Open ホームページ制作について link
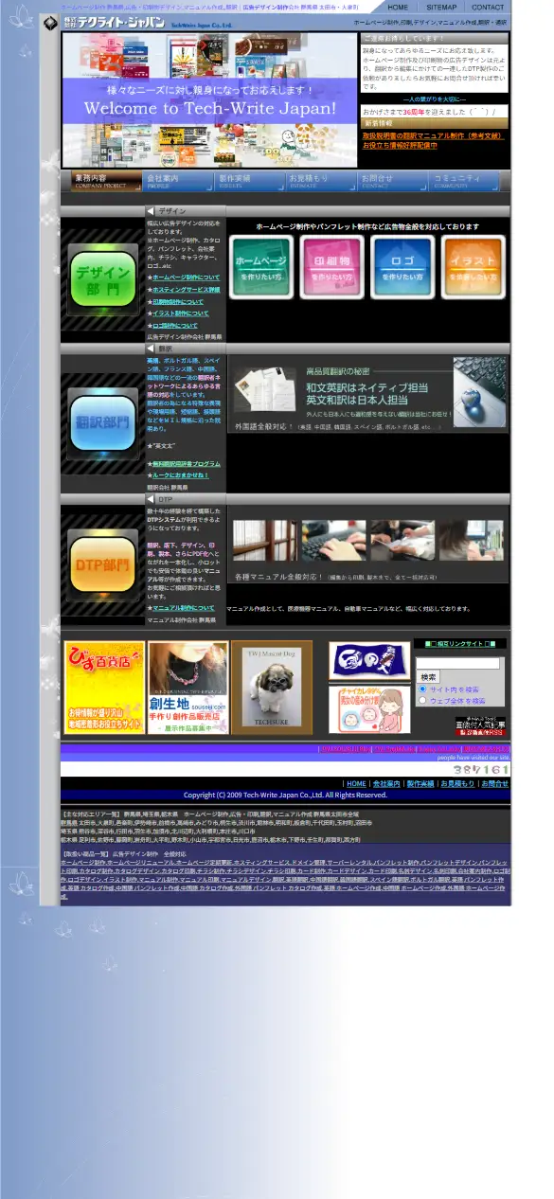The width and height of the screenshot is (554, 1199). [186, 277]
